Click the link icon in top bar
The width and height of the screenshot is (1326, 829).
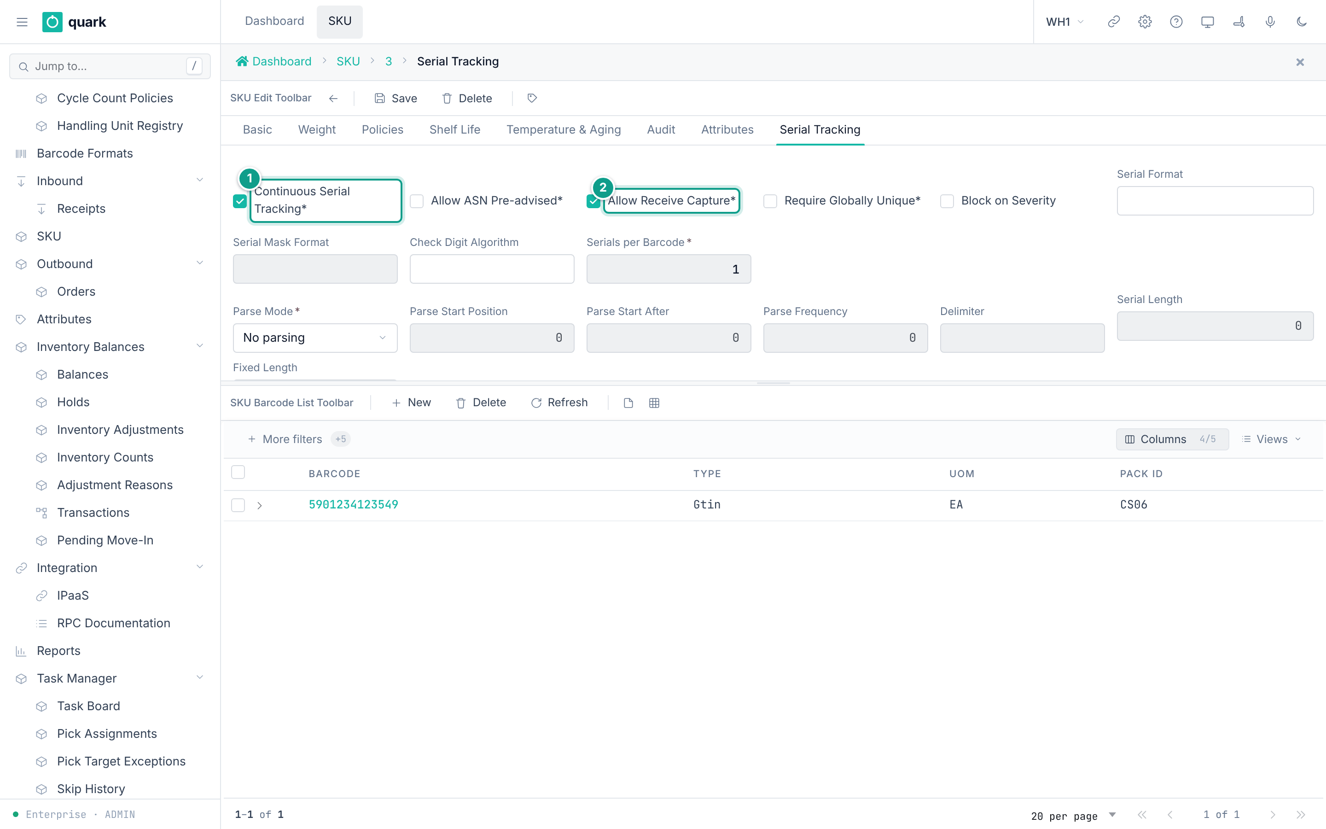pyautogui.click(x=1113, y=22)
